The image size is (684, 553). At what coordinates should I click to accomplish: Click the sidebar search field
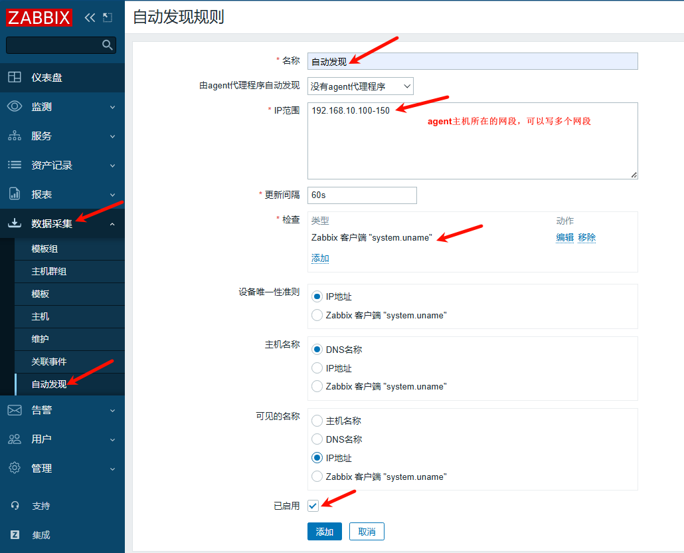61,45
